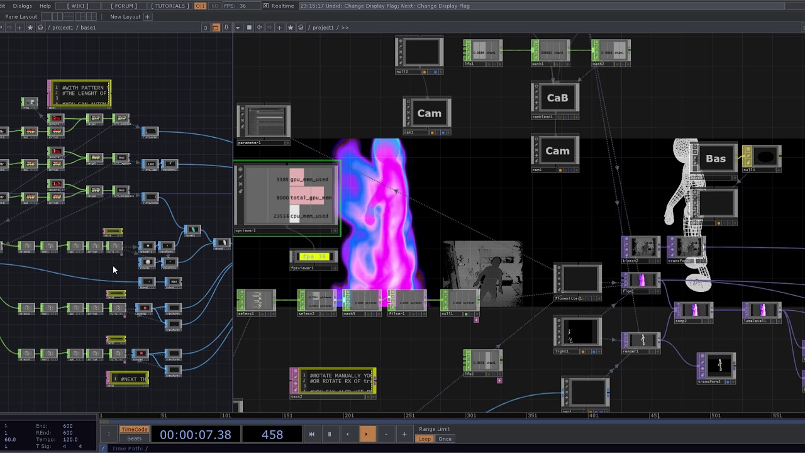Open the right pane type dropdown

click(x=238, y=28)
